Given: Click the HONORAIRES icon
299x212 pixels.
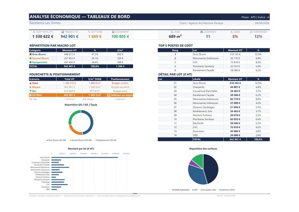Looking at the screenshot, I should (x=251, y=32).
